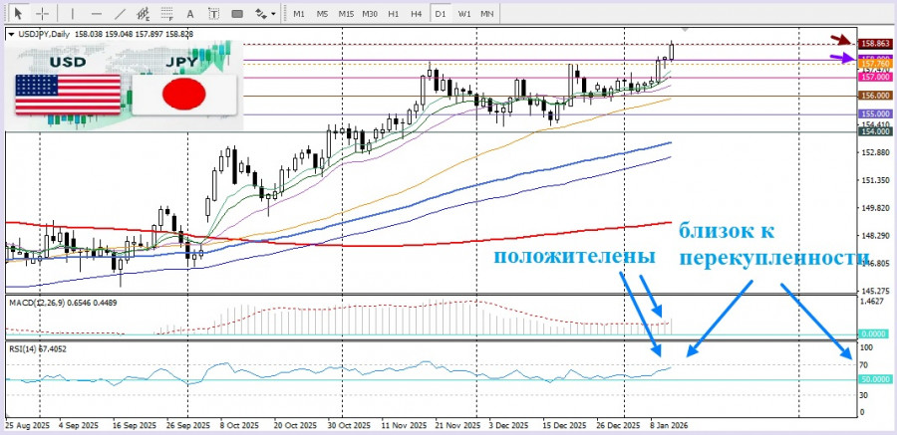
Task: Toggle the H4 timeframe button
Action: tap(417, 14)
